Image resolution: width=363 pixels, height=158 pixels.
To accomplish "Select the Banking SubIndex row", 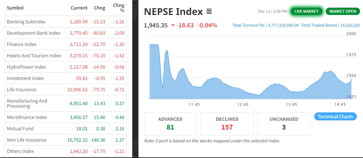I will tap(26, 22).
